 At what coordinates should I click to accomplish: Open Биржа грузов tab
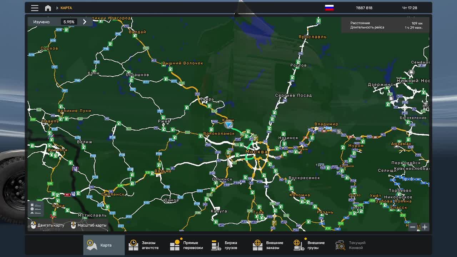(x=228, y=245)
